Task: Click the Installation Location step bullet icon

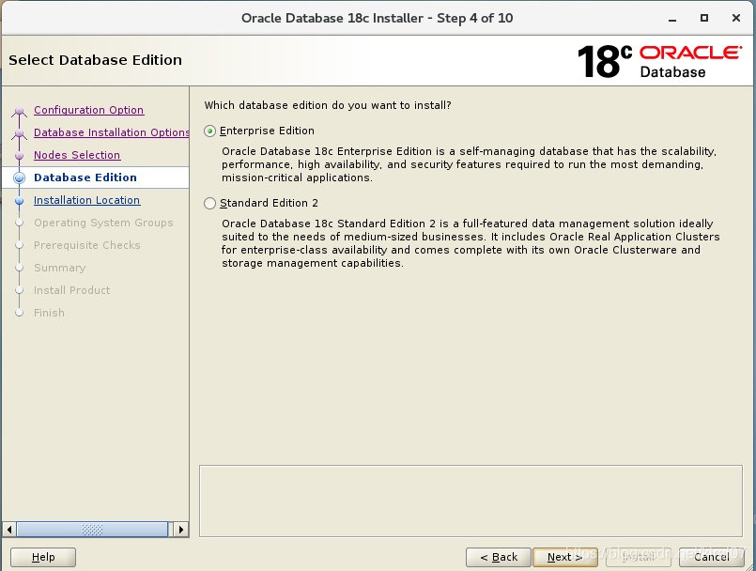Action: [20, 201]
